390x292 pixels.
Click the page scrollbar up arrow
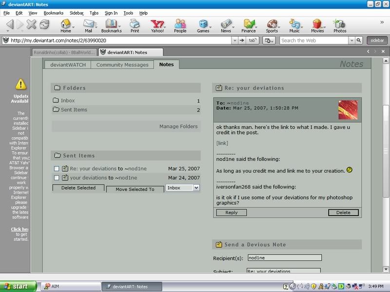coord(386,60)
